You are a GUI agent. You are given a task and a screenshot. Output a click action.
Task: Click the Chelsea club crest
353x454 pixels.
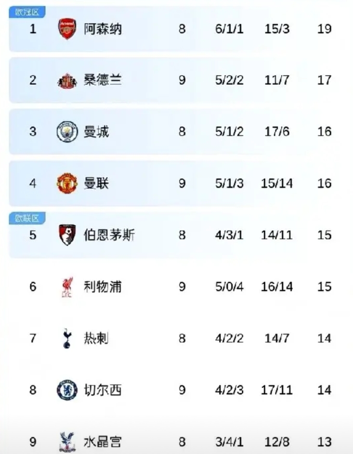click(67, 390)
